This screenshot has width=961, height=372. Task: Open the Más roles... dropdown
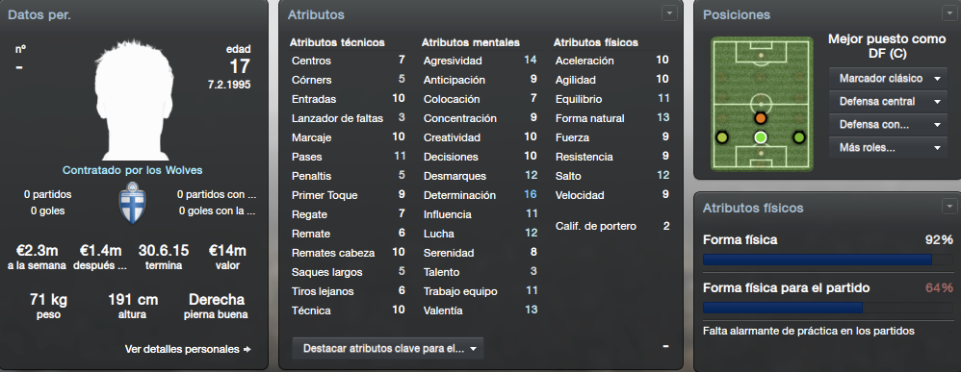tap(888, 147)
